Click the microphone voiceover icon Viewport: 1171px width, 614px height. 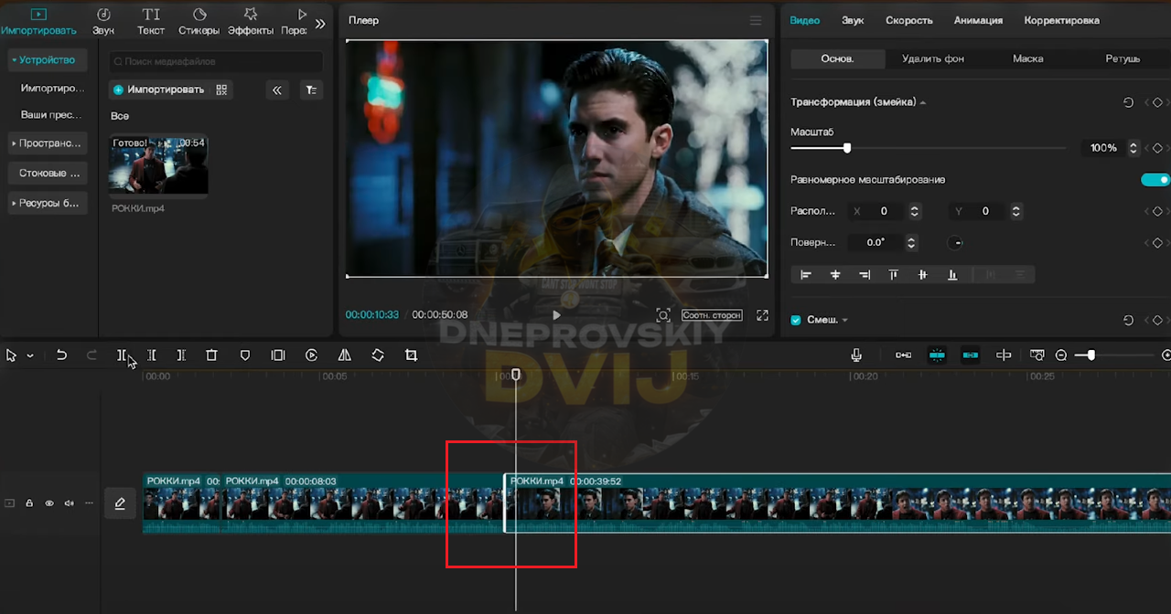coord(856,355)
